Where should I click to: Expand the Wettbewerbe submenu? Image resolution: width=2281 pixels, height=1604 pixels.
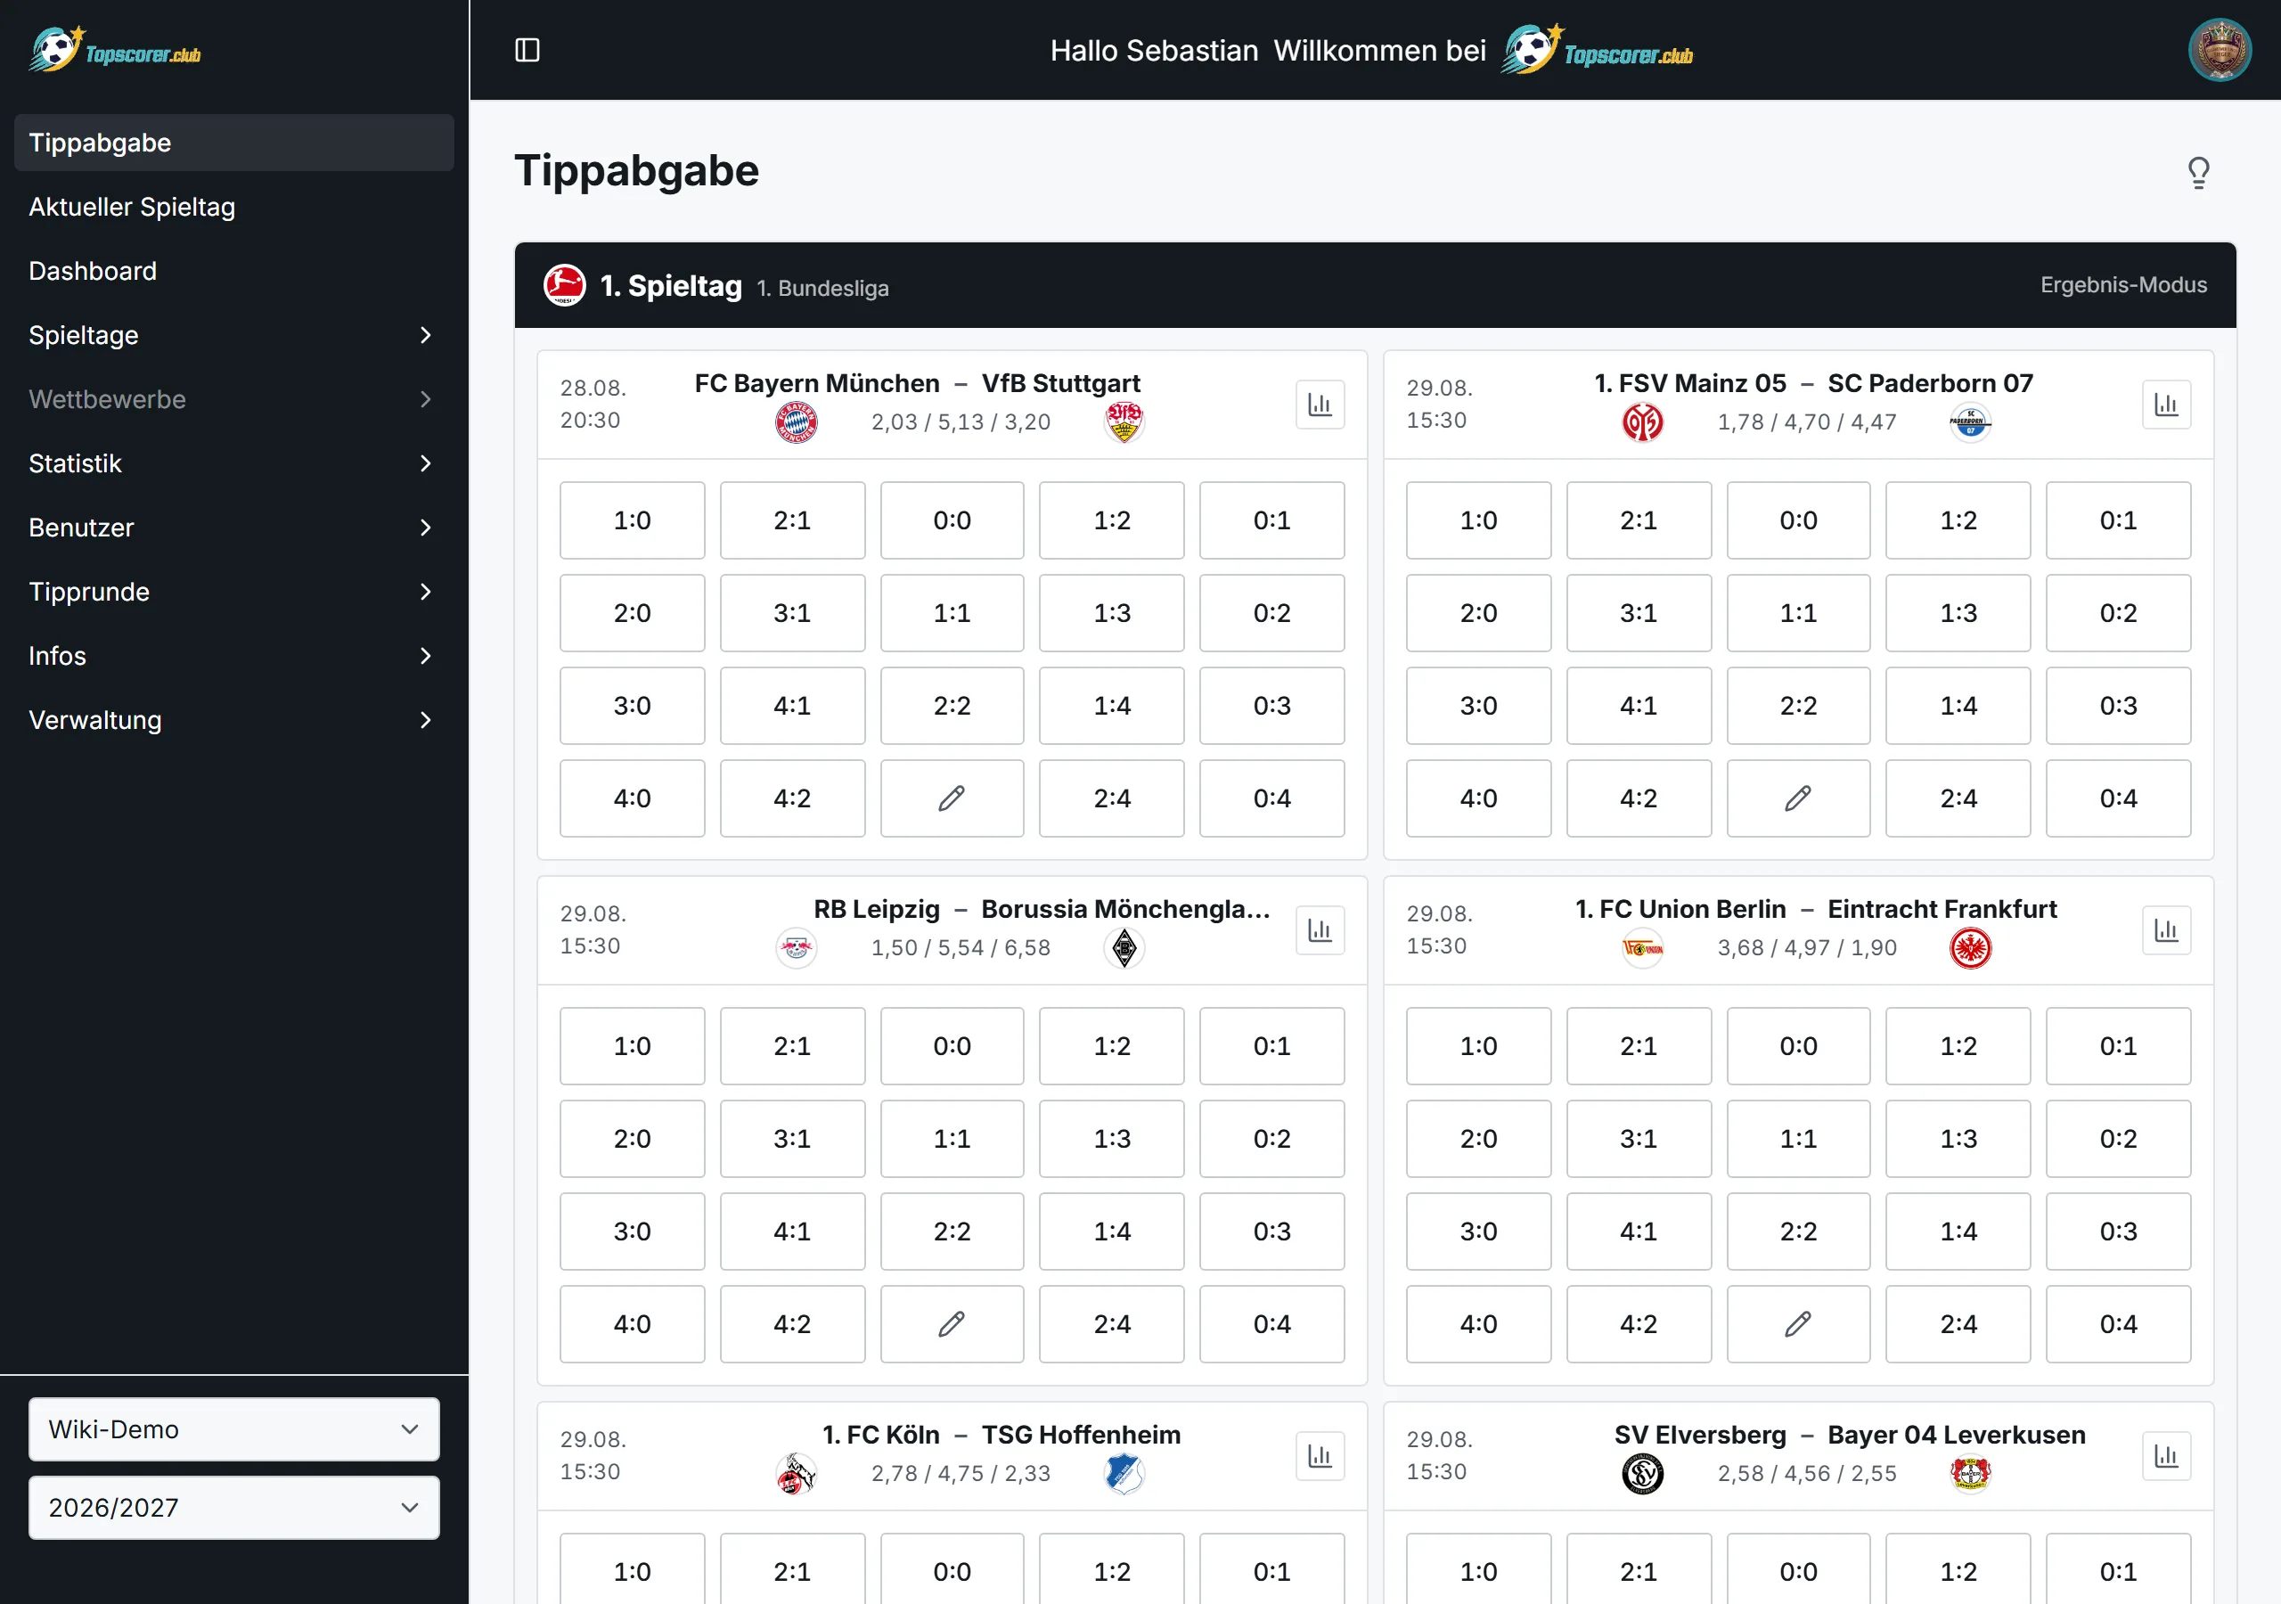(233, 399)
